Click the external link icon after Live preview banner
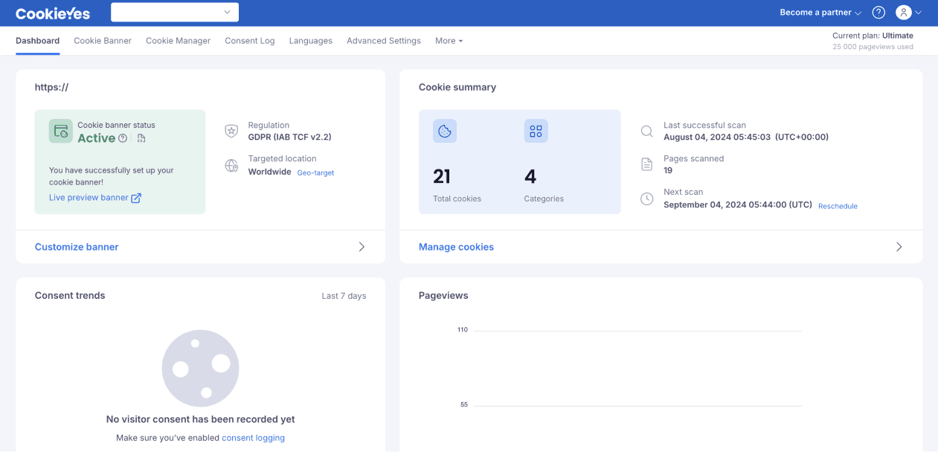The image size is (938, 452). pos(136,198)
